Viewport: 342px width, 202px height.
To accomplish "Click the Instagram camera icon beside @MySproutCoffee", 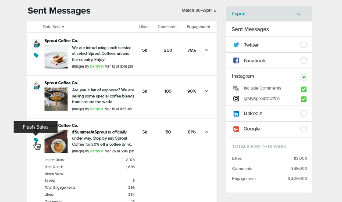I will click(x=236, y=98).
